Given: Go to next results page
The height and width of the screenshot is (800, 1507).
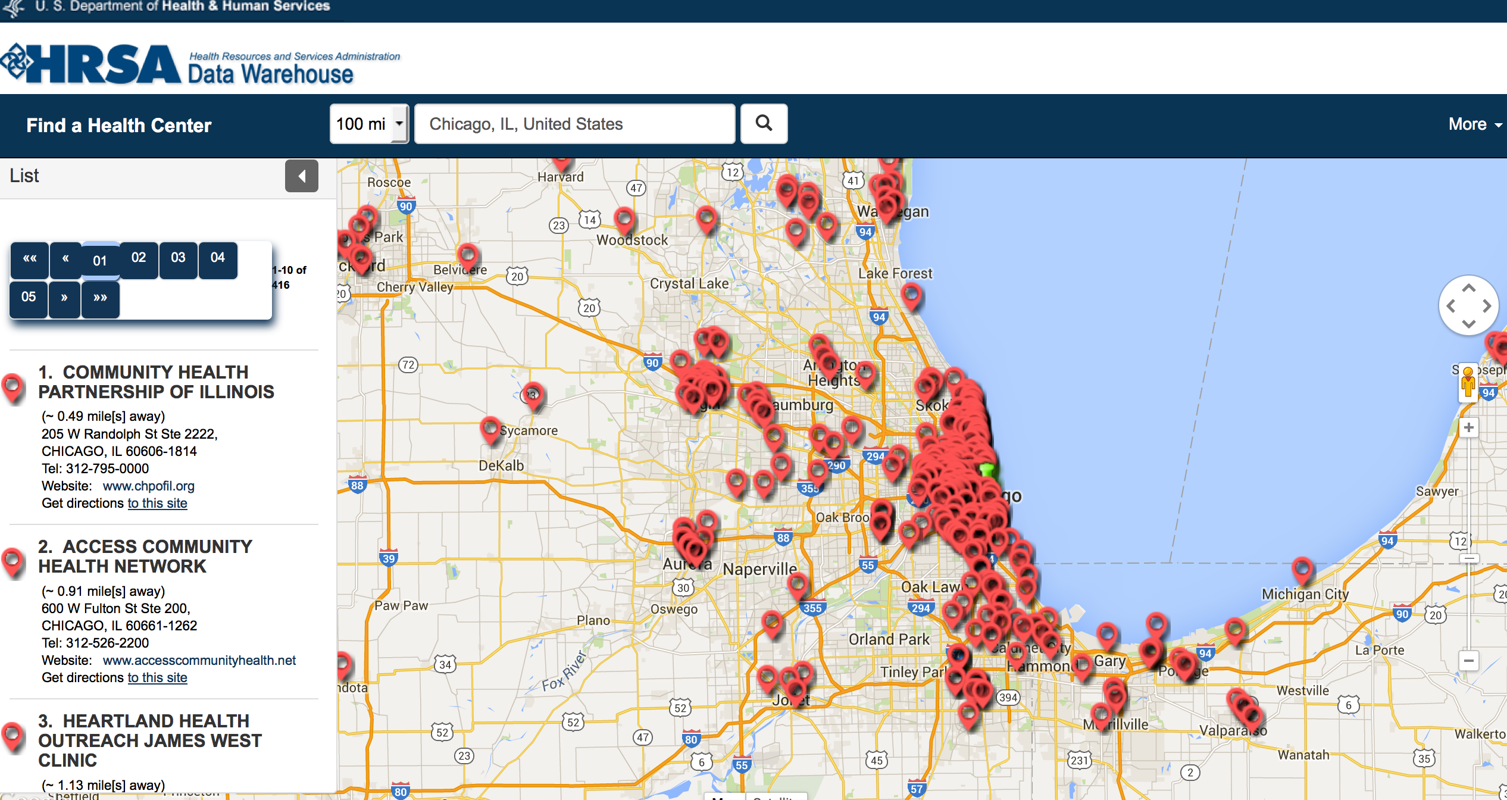Looking at the screenshot, I should 64,298.
